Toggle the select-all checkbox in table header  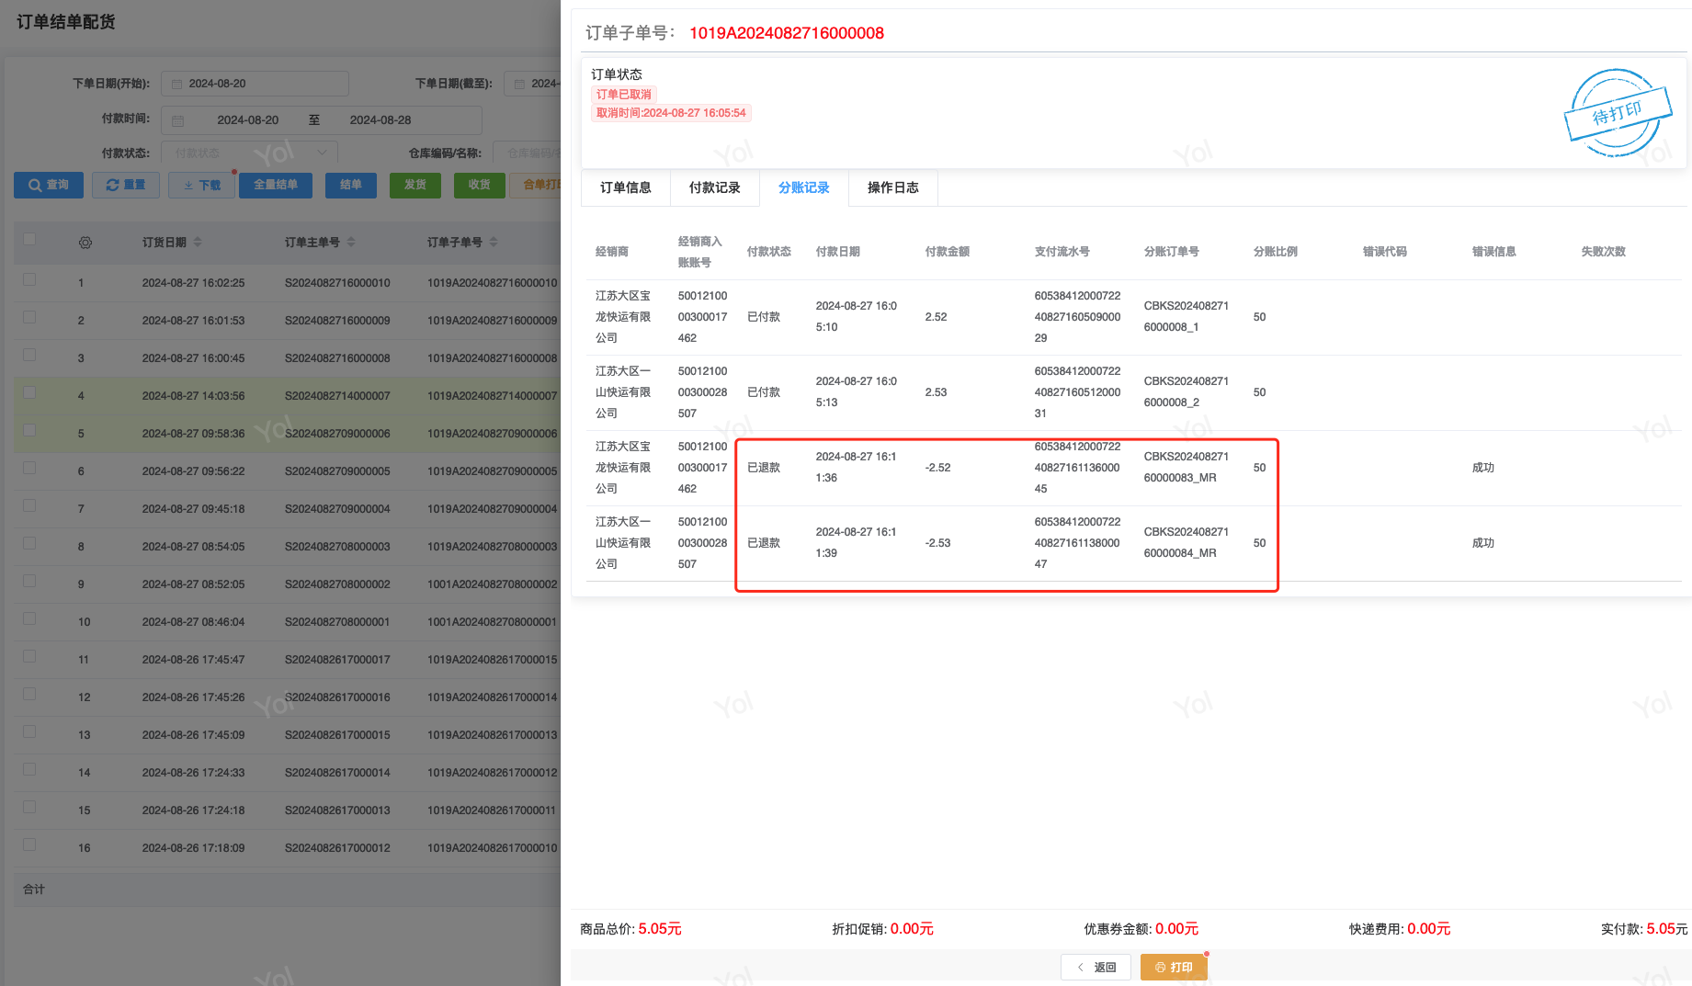[29, 240]
